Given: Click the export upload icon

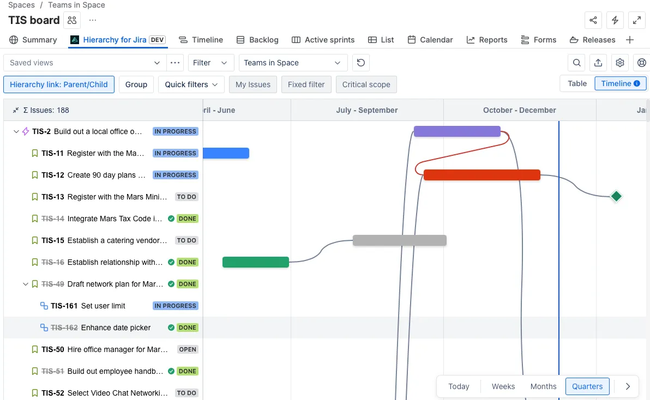Looking at the screenshot, I should click(598, 63).
